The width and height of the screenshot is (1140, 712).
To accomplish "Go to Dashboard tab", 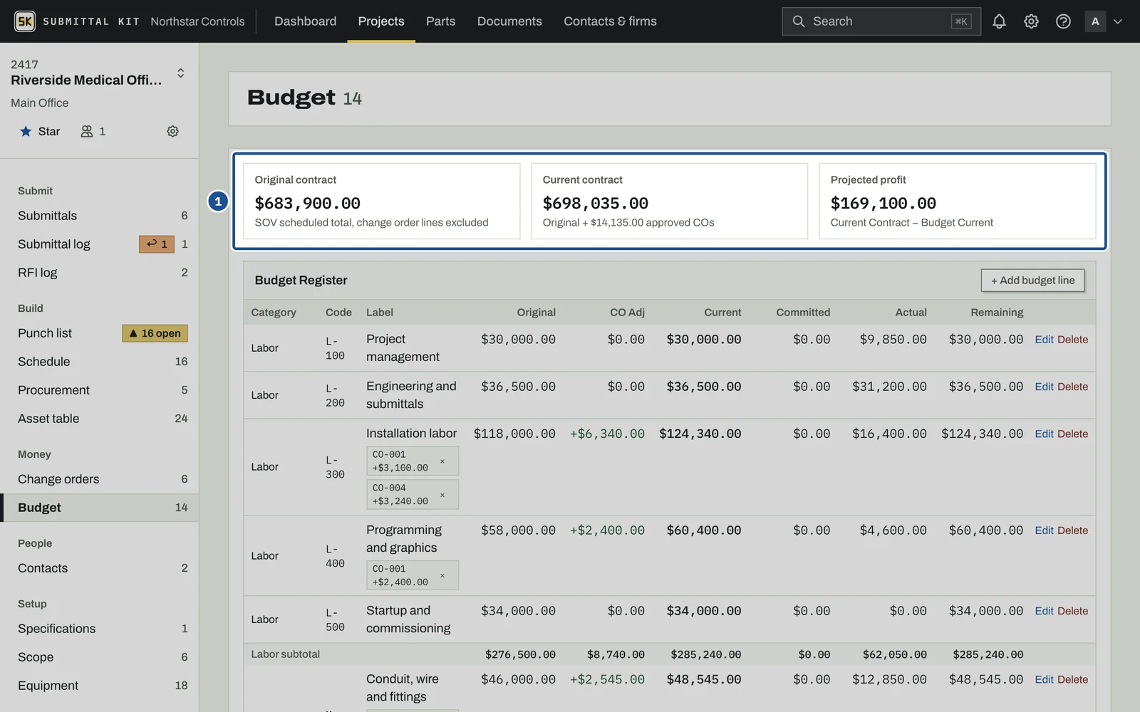I will tap(305, 21).
